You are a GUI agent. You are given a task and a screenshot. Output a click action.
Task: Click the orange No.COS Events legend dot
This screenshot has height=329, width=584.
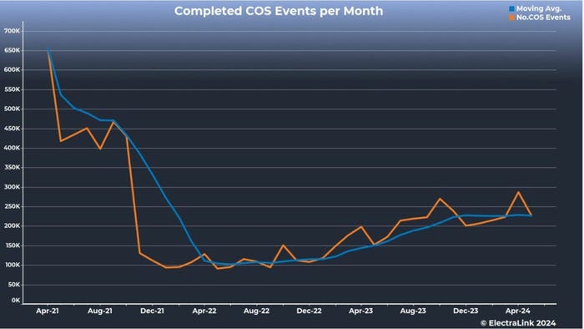[512, 18]
